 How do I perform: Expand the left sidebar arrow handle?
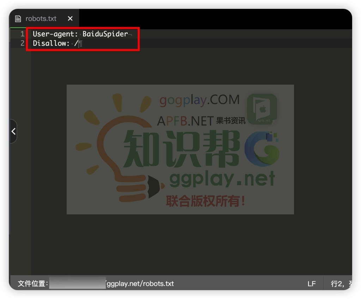tap(13, 132)
